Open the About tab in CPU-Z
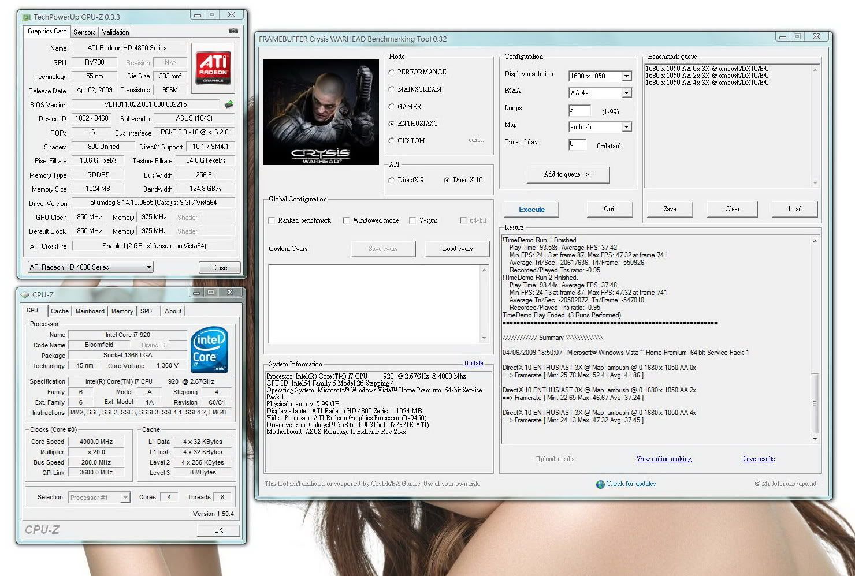This screenshot has width=855, height=576. point(173,311)
